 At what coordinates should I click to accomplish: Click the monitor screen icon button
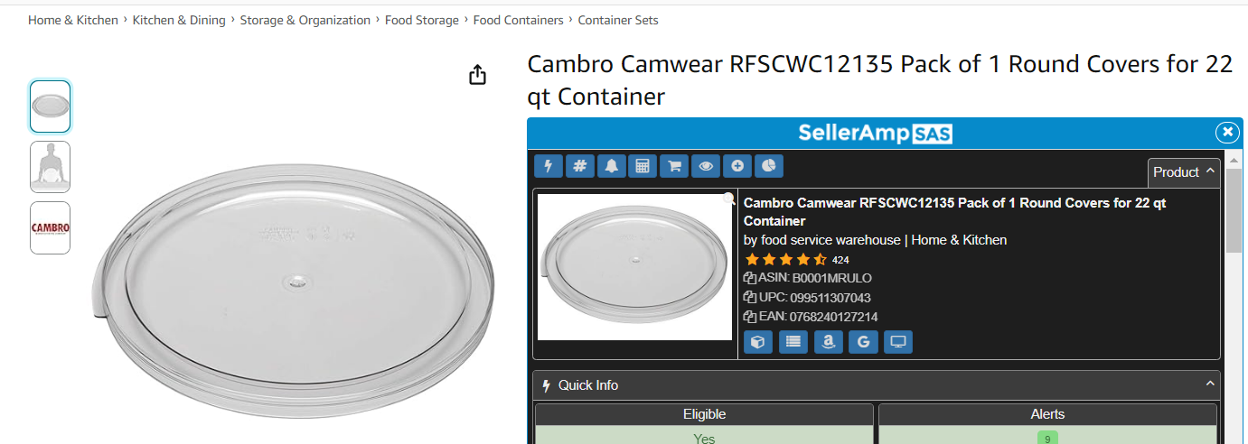[x=898, y=342]
